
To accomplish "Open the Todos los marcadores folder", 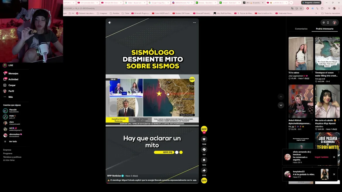I will [331, 13].
